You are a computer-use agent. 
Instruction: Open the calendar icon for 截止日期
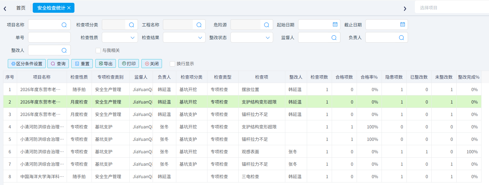click(403, 24)
